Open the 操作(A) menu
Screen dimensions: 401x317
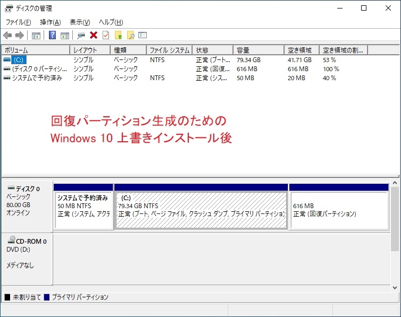click(51, 22)
